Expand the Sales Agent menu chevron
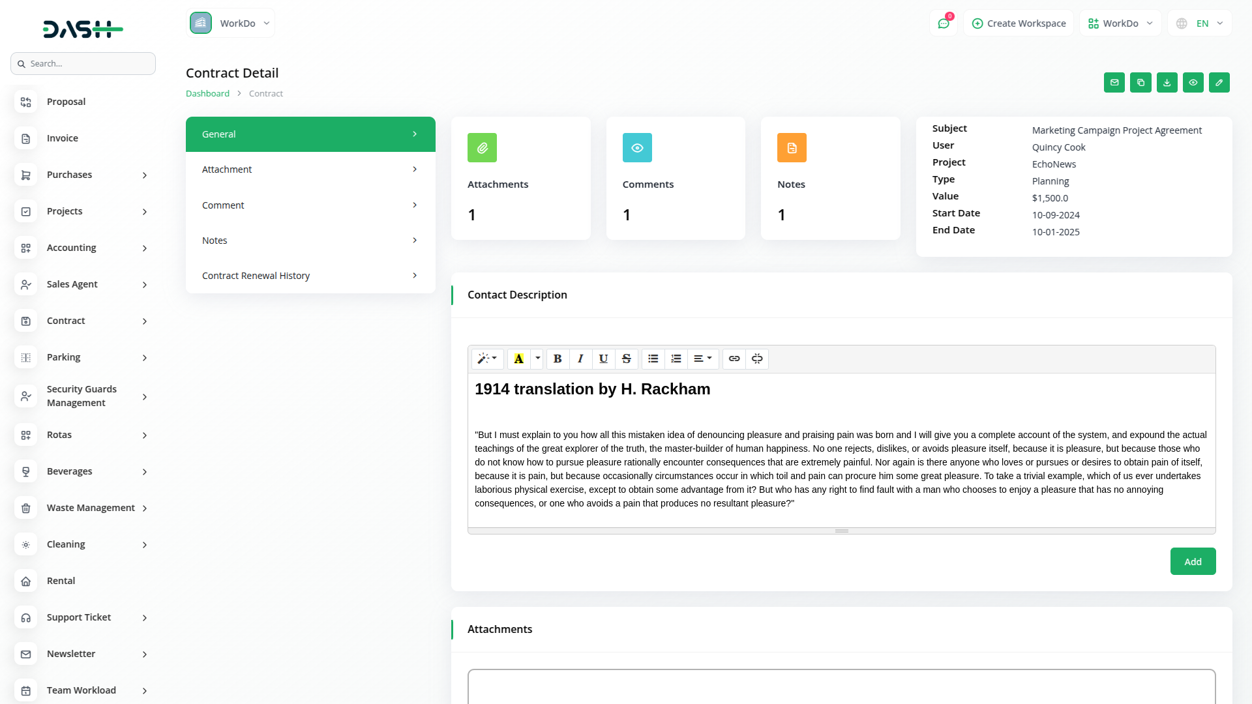This screenshot has height=704, width=1252. [x=145, y=285]
